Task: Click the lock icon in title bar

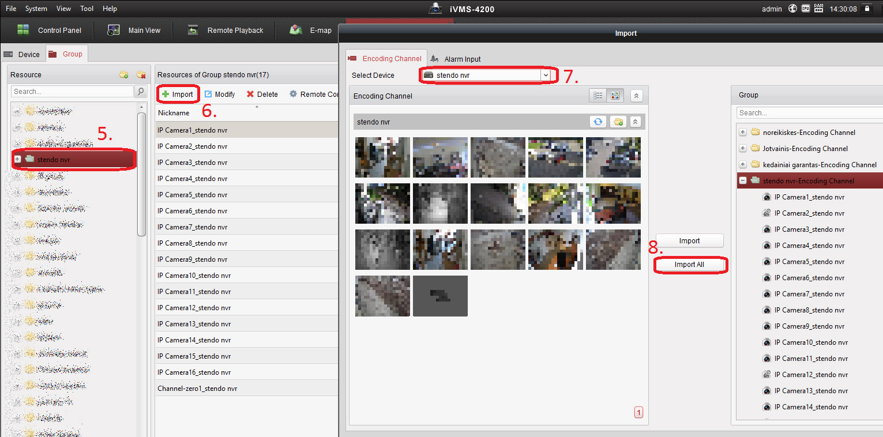Action: click(x=866, y=9)
